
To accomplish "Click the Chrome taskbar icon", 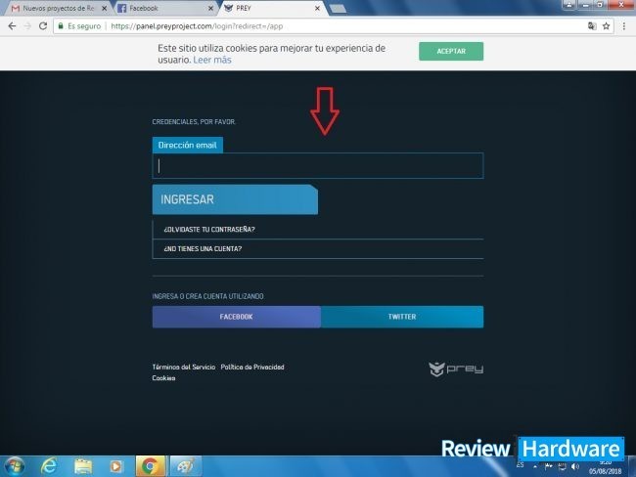I will (150, 466).
